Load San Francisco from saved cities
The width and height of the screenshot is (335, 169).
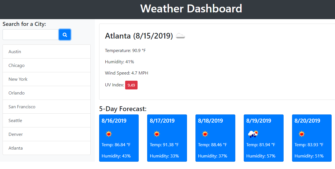click(x=47, y=107)
